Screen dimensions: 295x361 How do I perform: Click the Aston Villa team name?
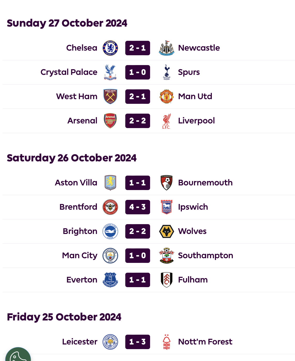(76, 183)
